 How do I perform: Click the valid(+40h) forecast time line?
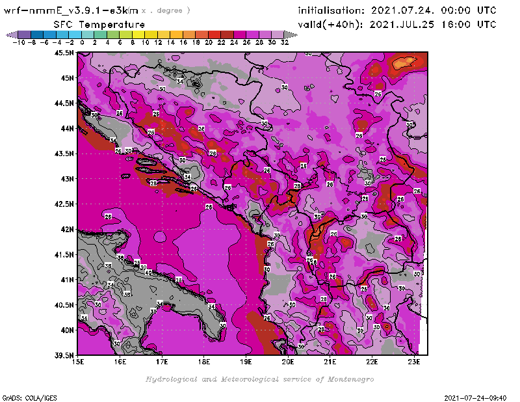397,25
